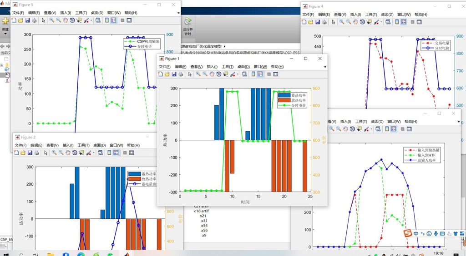Click dock arrow of Figure 5 menu bar
The width and height of the screenshot is (466, 256).
coord(178,13)
